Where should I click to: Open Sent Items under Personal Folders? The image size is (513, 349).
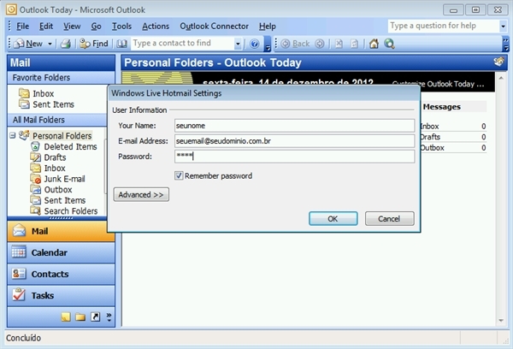point(58,200)
